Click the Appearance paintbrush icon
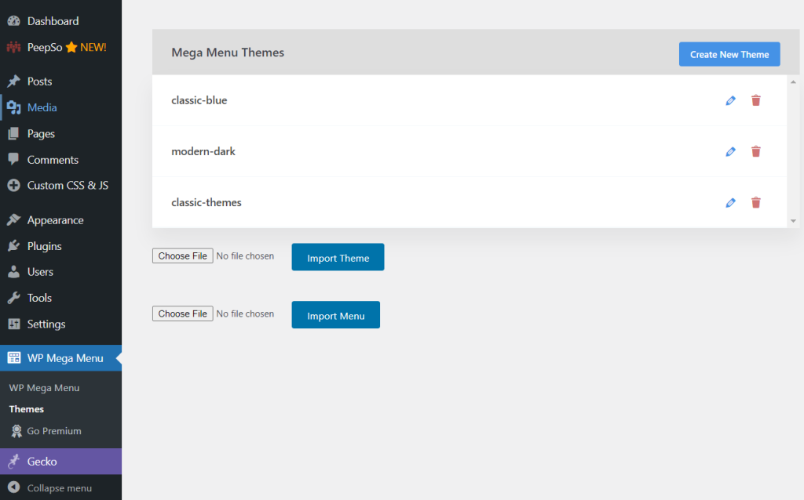The height and width of the screenshot is (500, 804). pyautogui.click(x=14, y=220)
